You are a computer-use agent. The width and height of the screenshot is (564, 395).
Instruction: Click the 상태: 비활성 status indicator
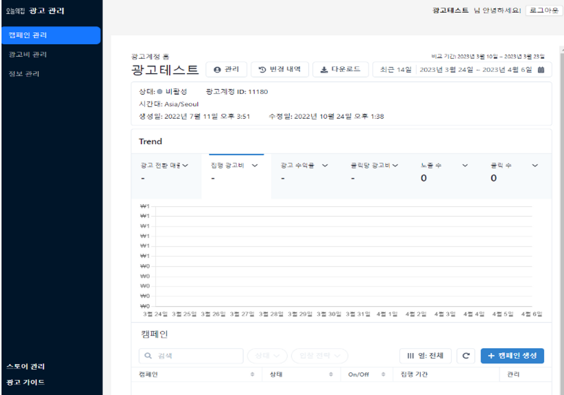tap(163, 92)
